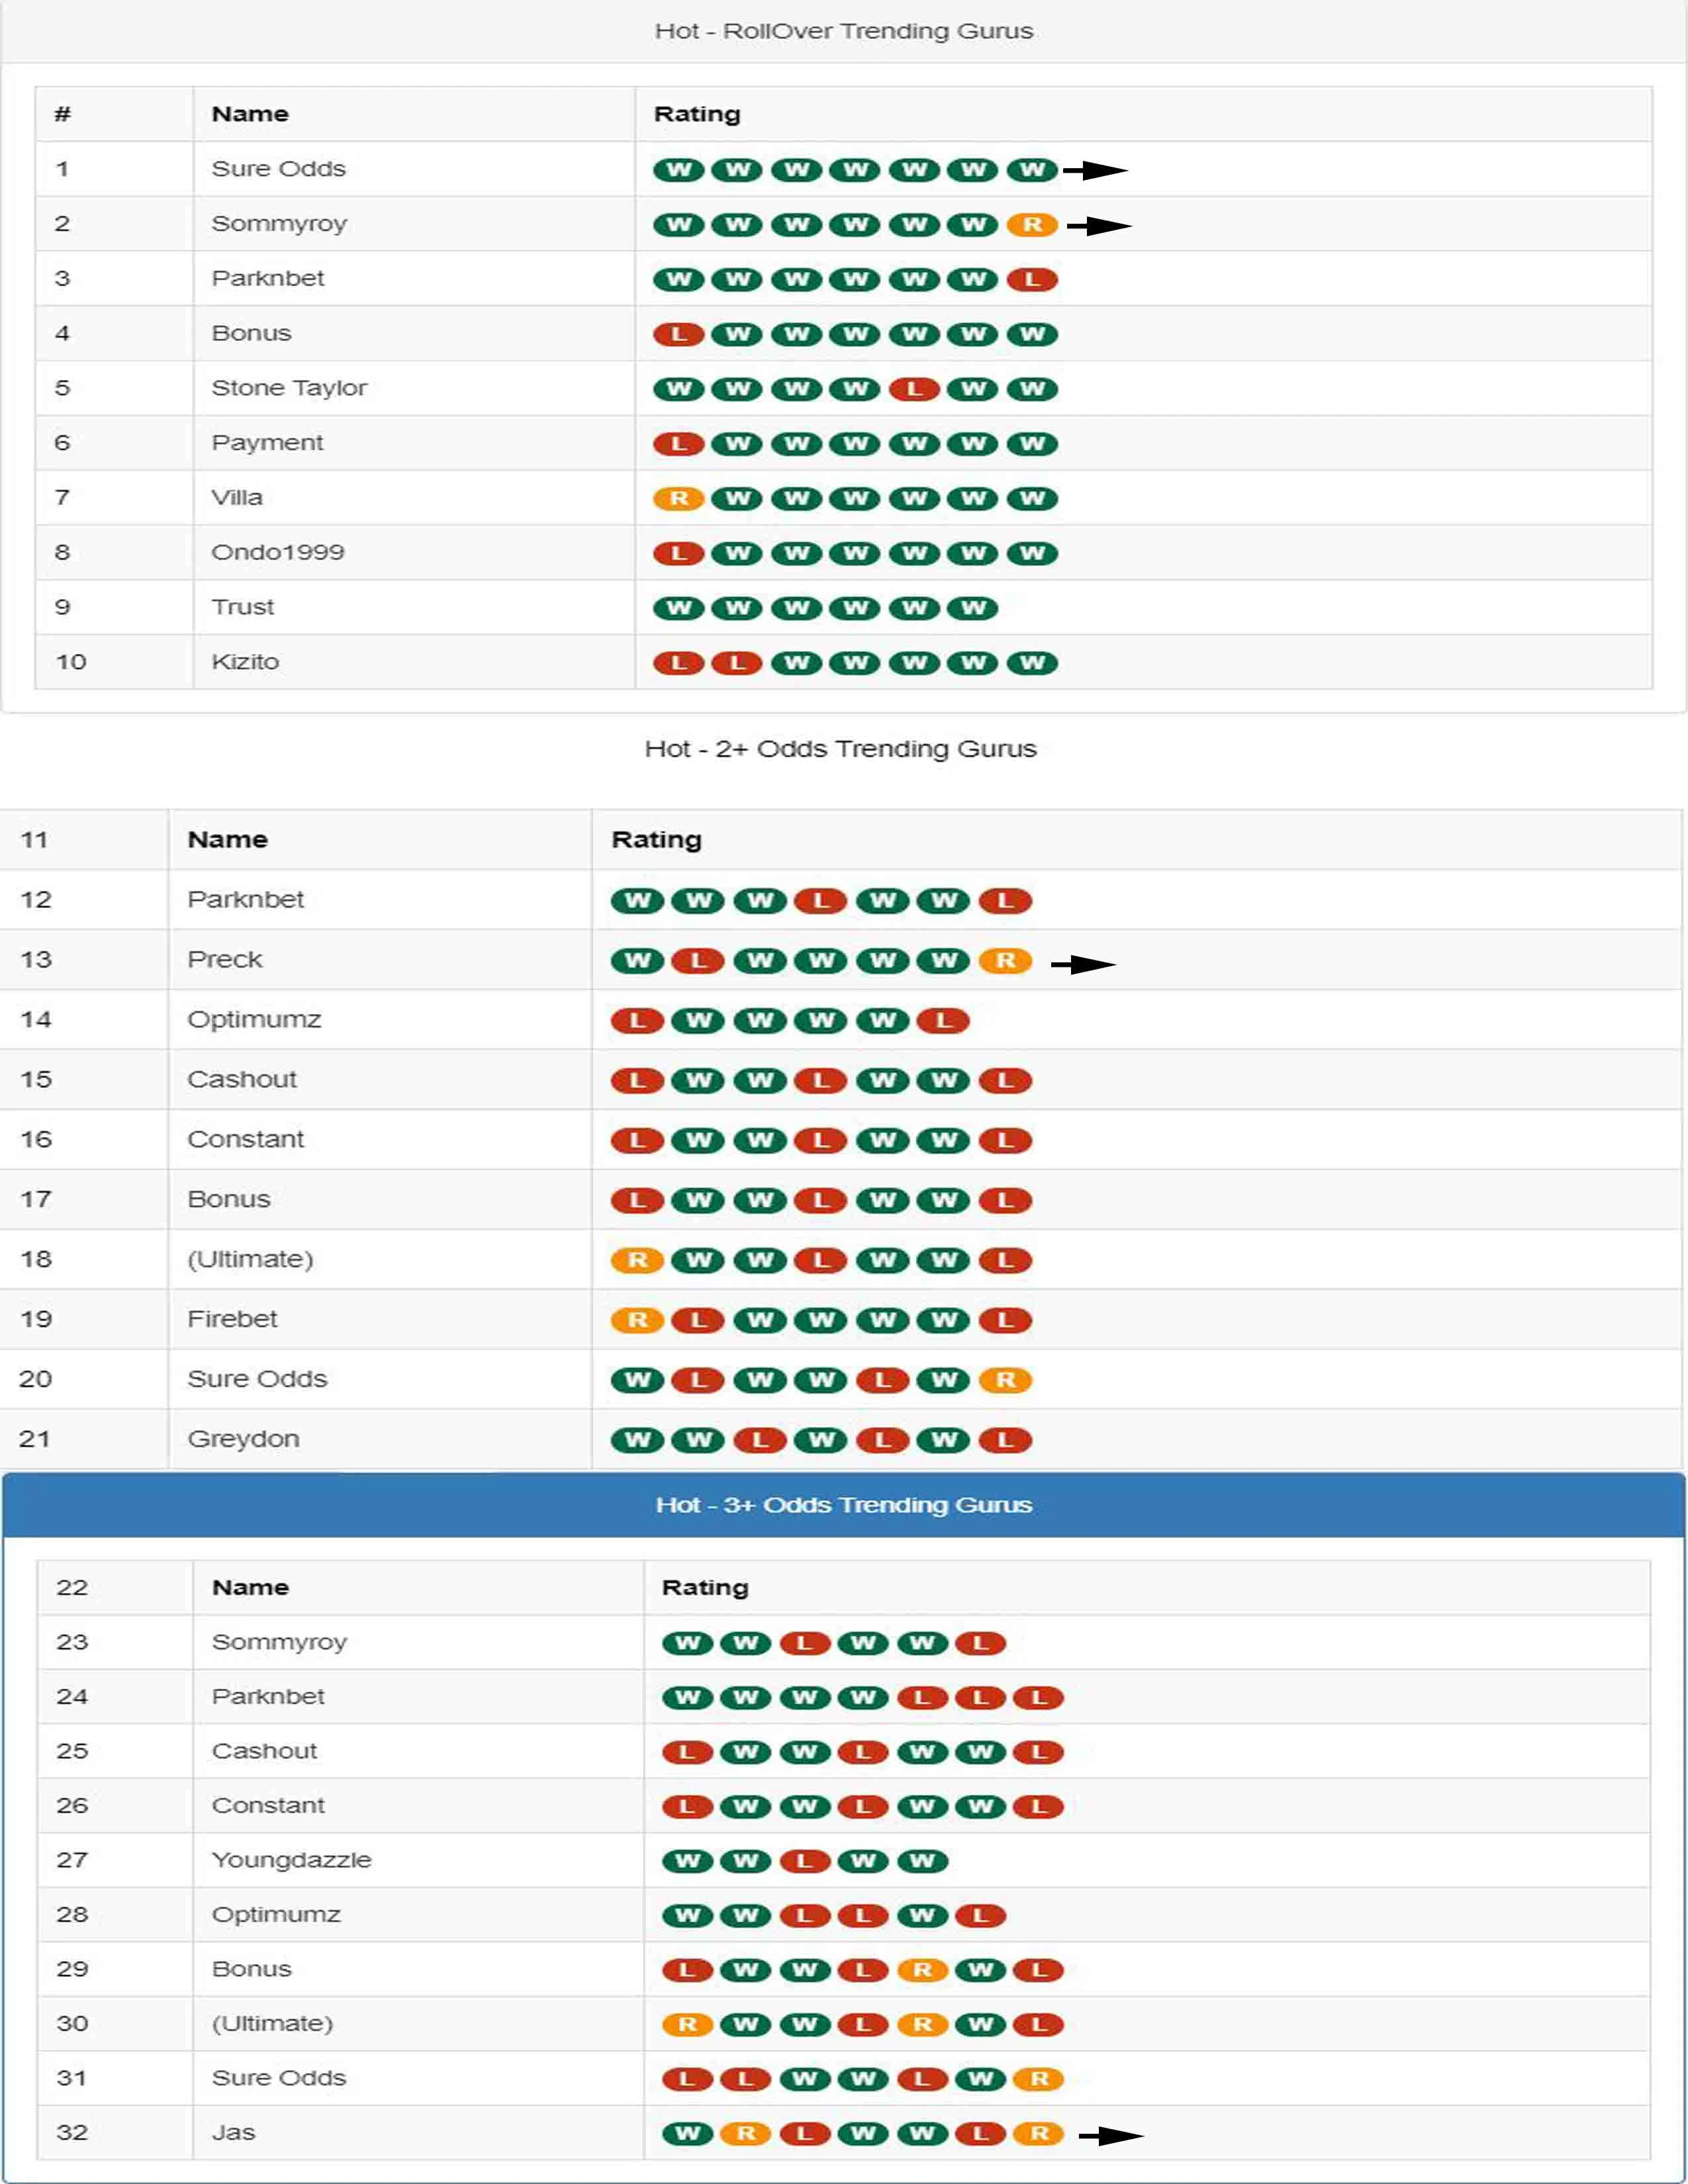
Task: Click the red L badge in Payment's row
Action: click(679, 444)
